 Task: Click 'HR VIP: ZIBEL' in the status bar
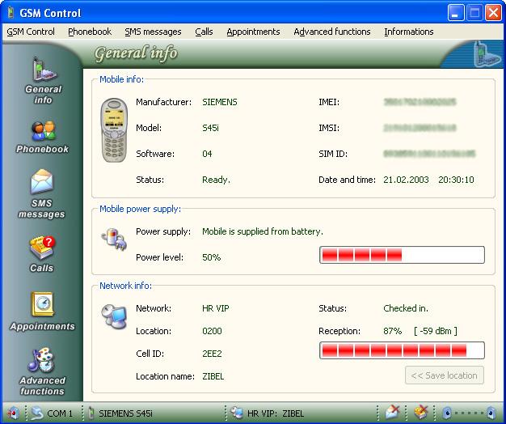click(276, 413)
